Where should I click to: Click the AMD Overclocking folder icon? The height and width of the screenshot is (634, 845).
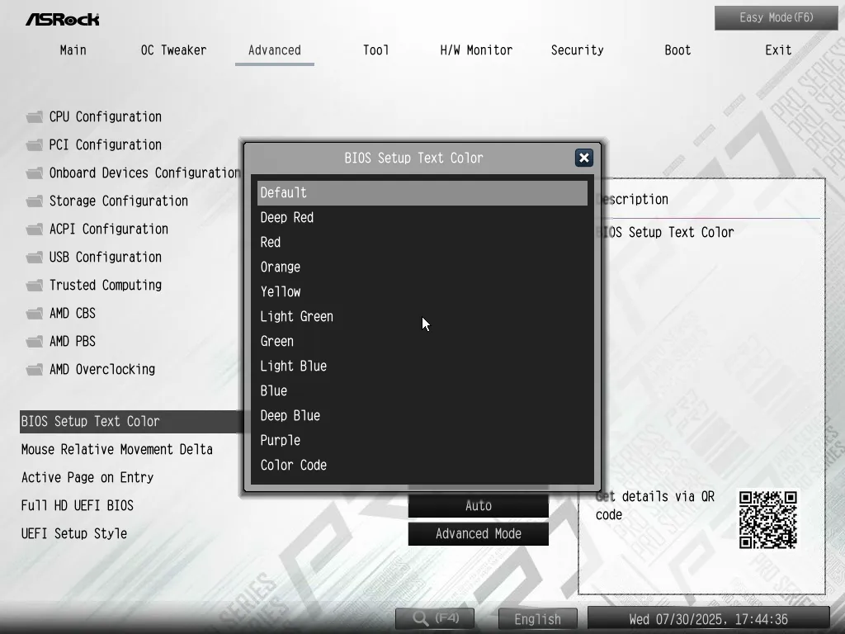tap(35, 369)
